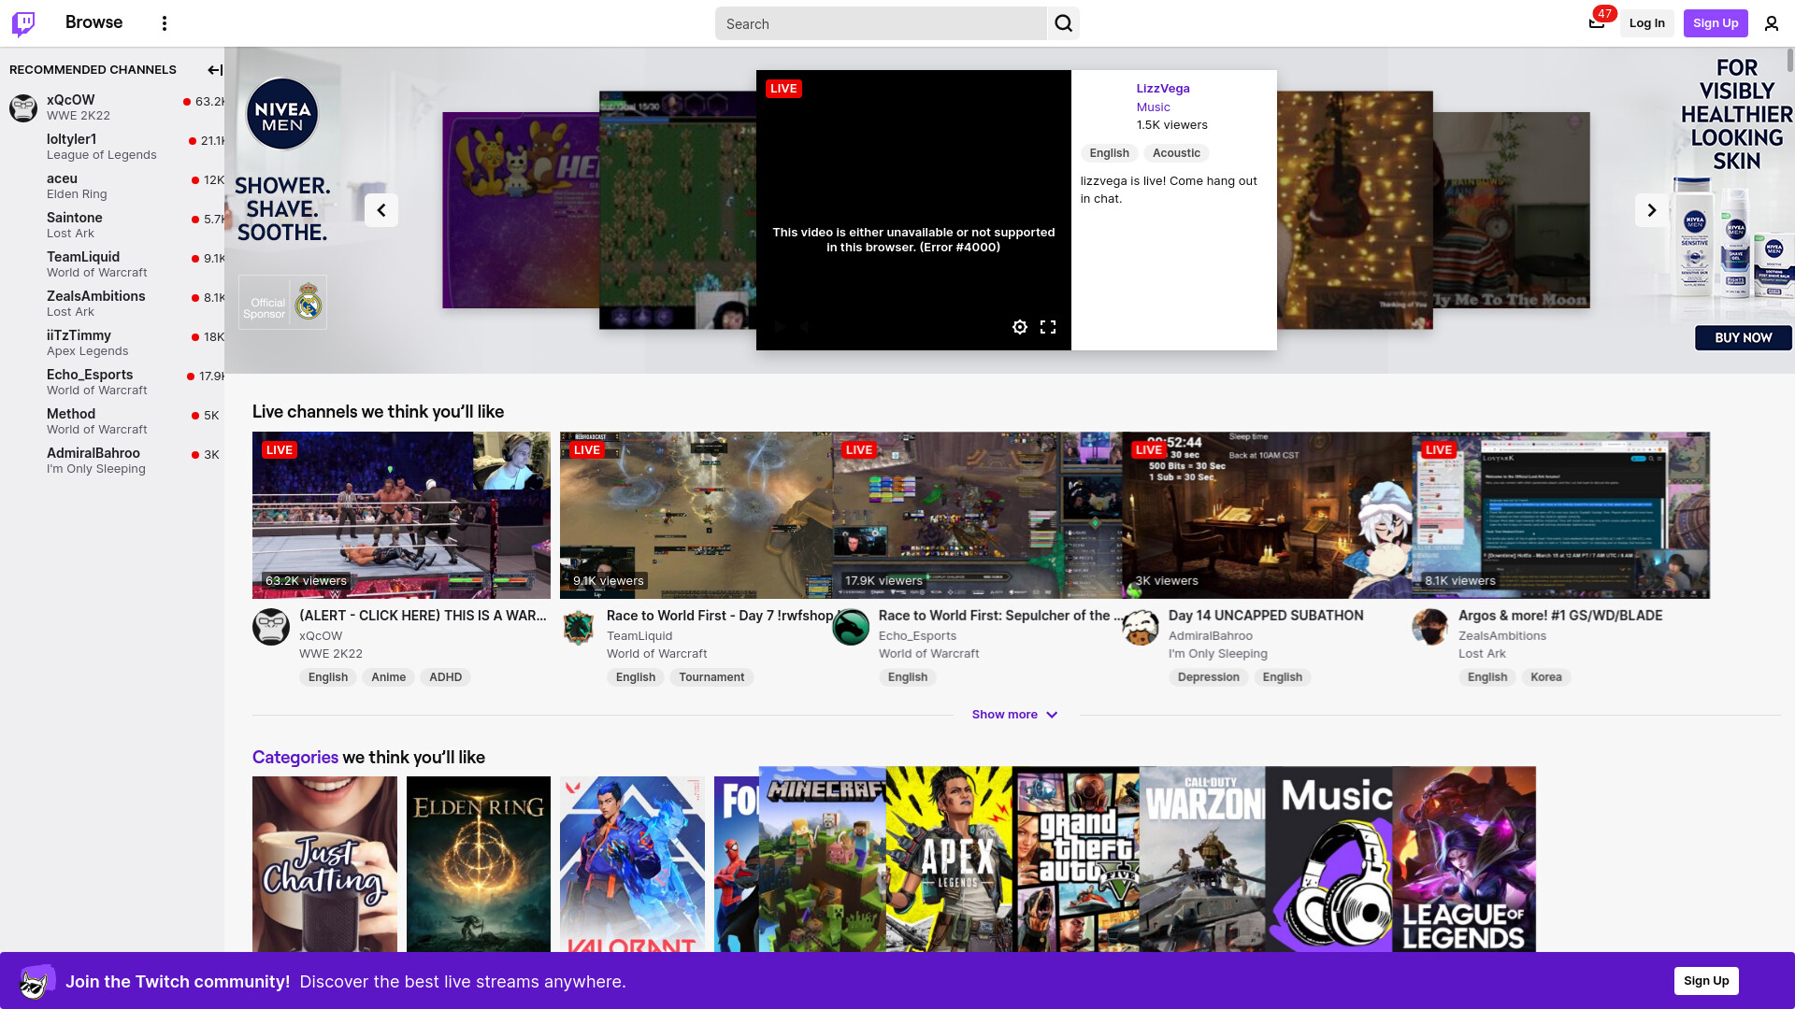
Task: Open Saintone in recommended channels
Action: pos(112,225)
